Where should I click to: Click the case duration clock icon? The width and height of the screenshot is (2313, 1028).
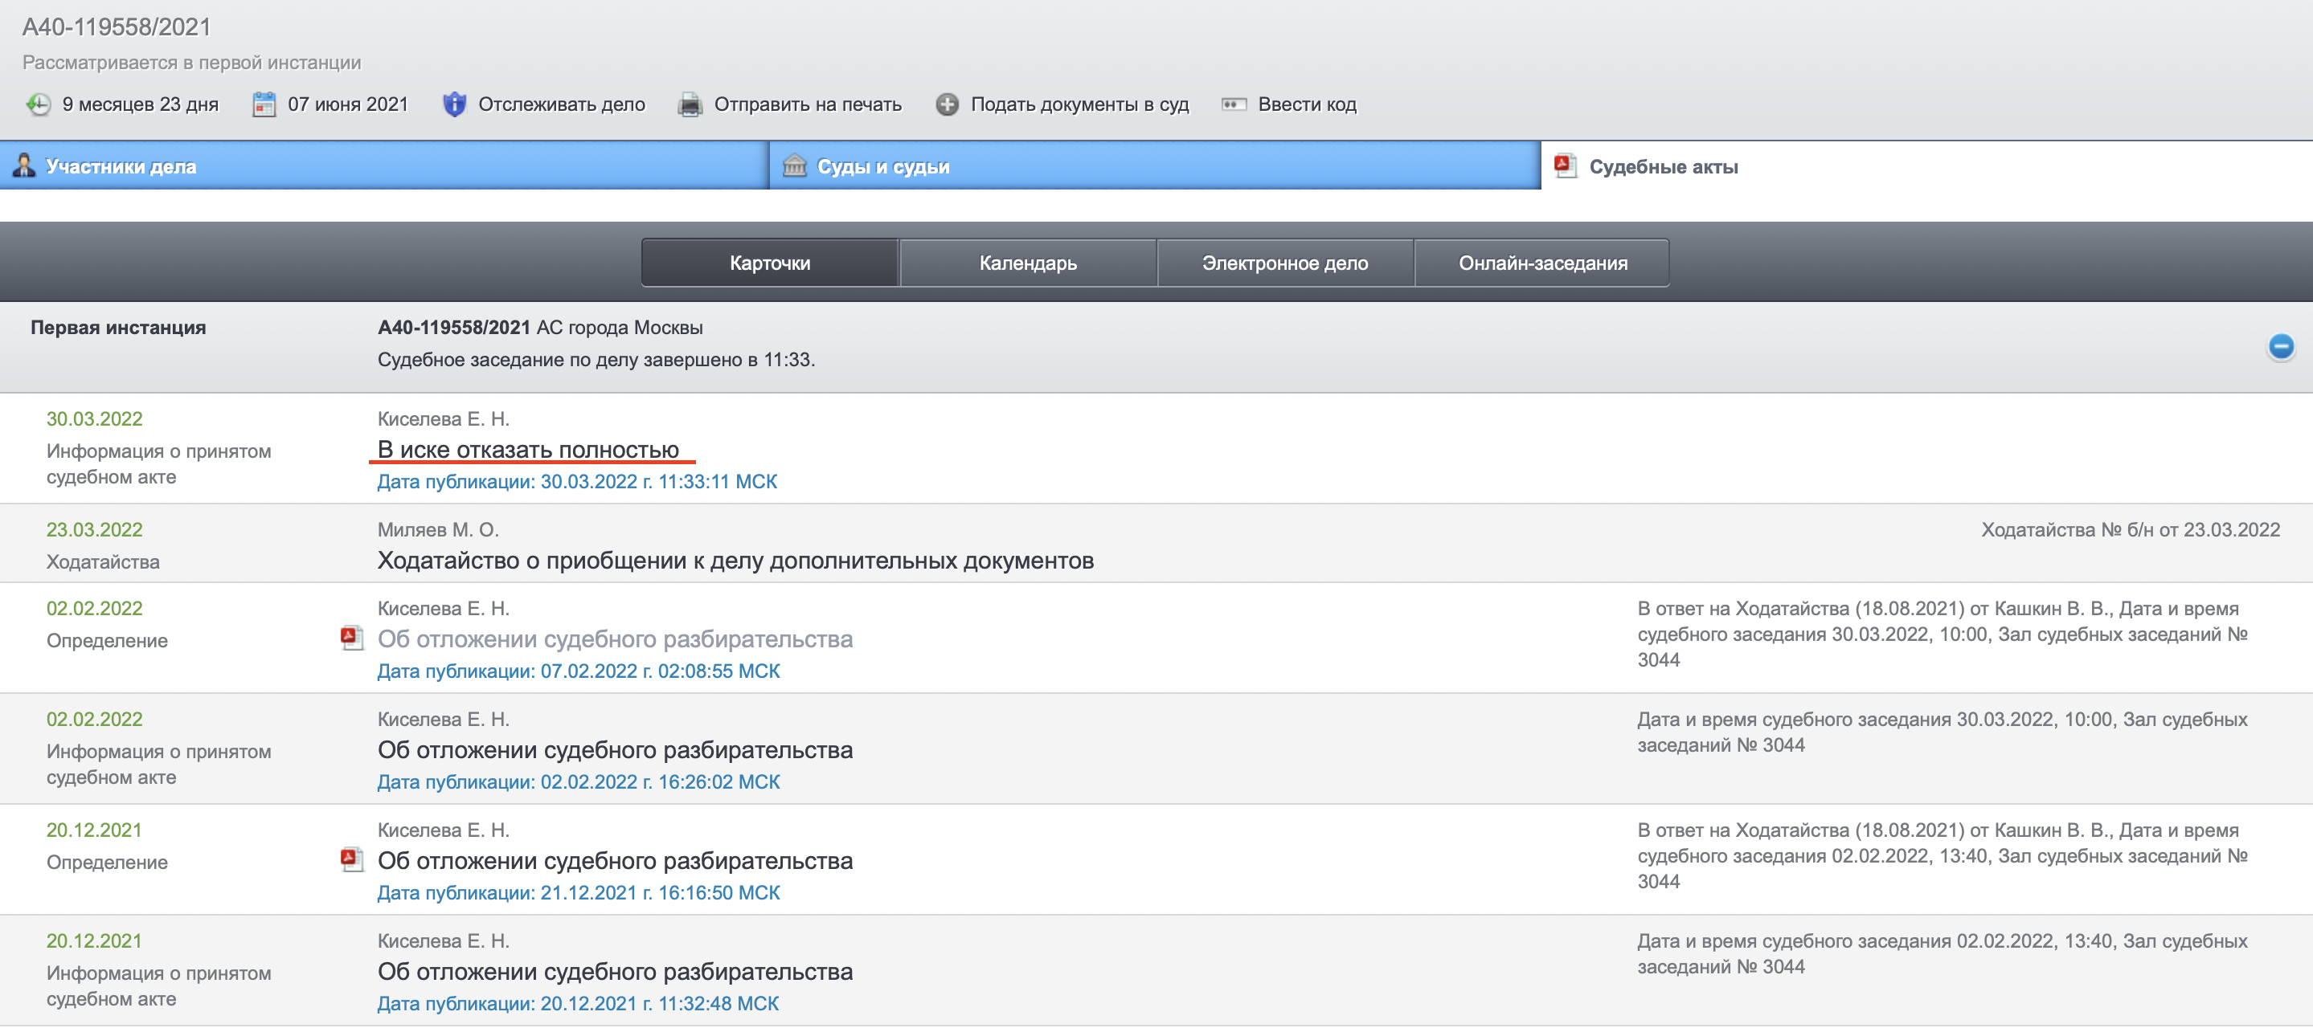coord(38,104)
